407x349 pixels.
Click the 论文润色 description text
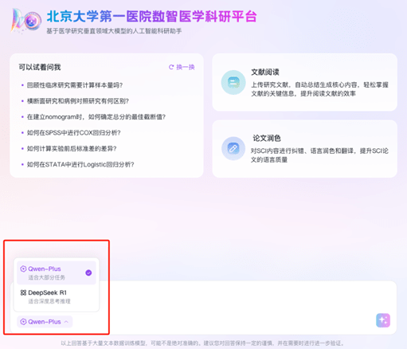(319, 155)
